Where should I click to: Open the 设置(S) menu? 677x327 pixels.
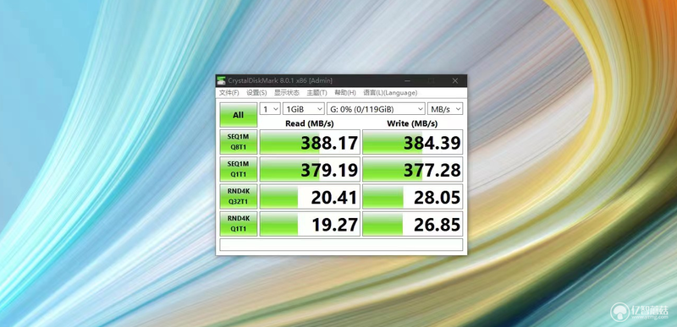[256, 93]
